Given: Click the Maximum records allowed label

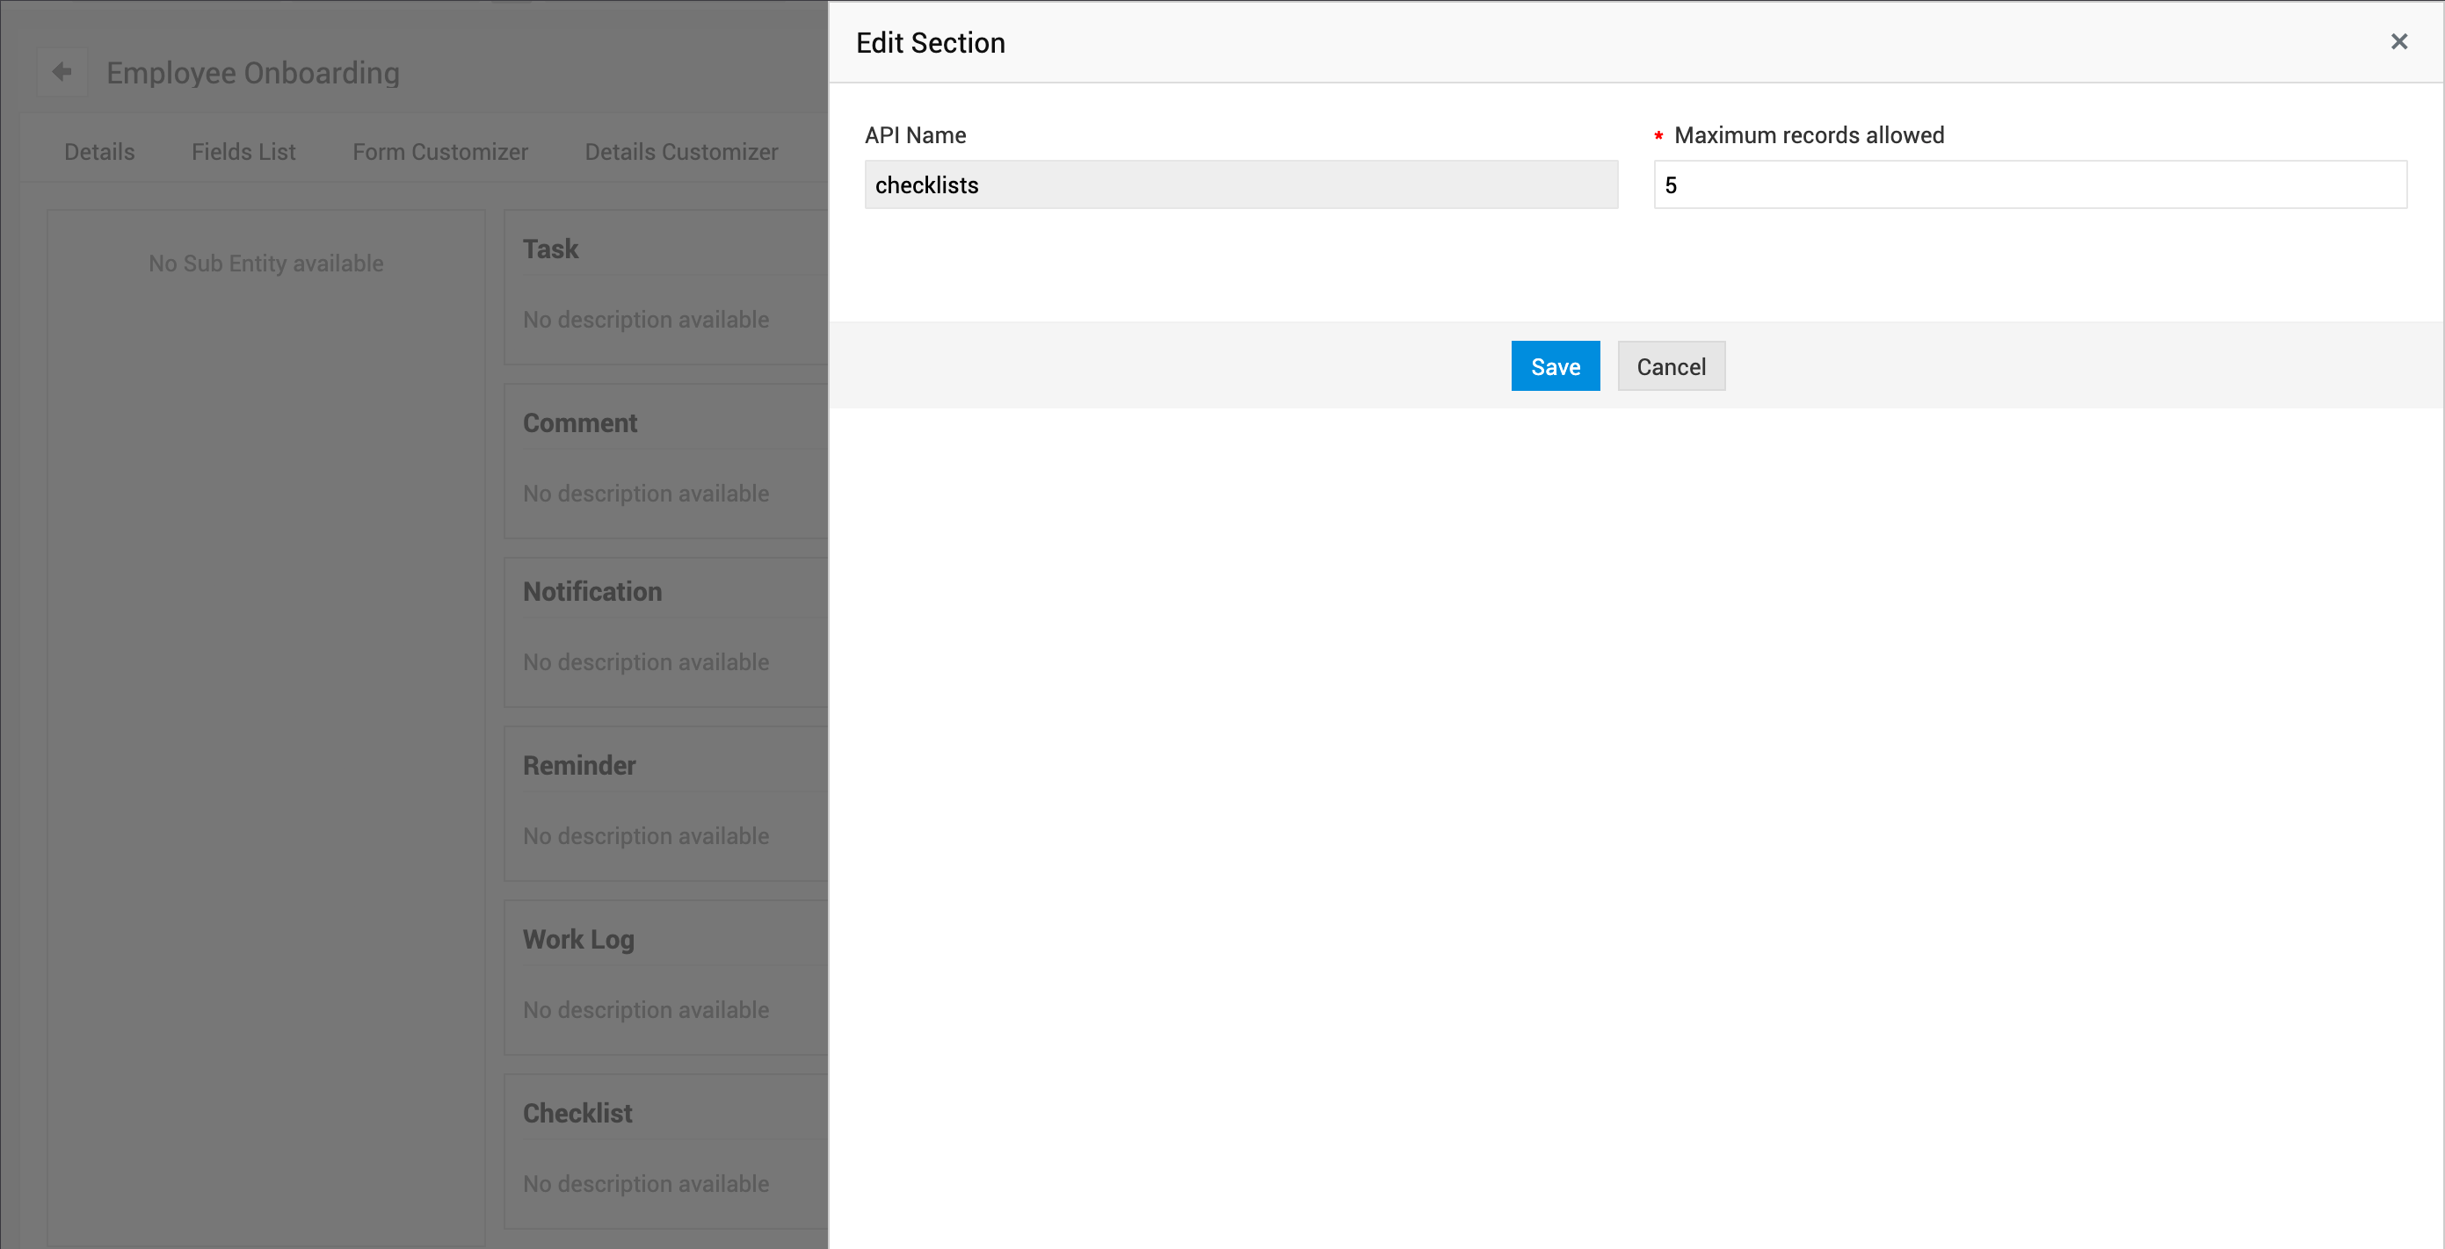Looking at the screenshot, I should (x=1808, y=135).
